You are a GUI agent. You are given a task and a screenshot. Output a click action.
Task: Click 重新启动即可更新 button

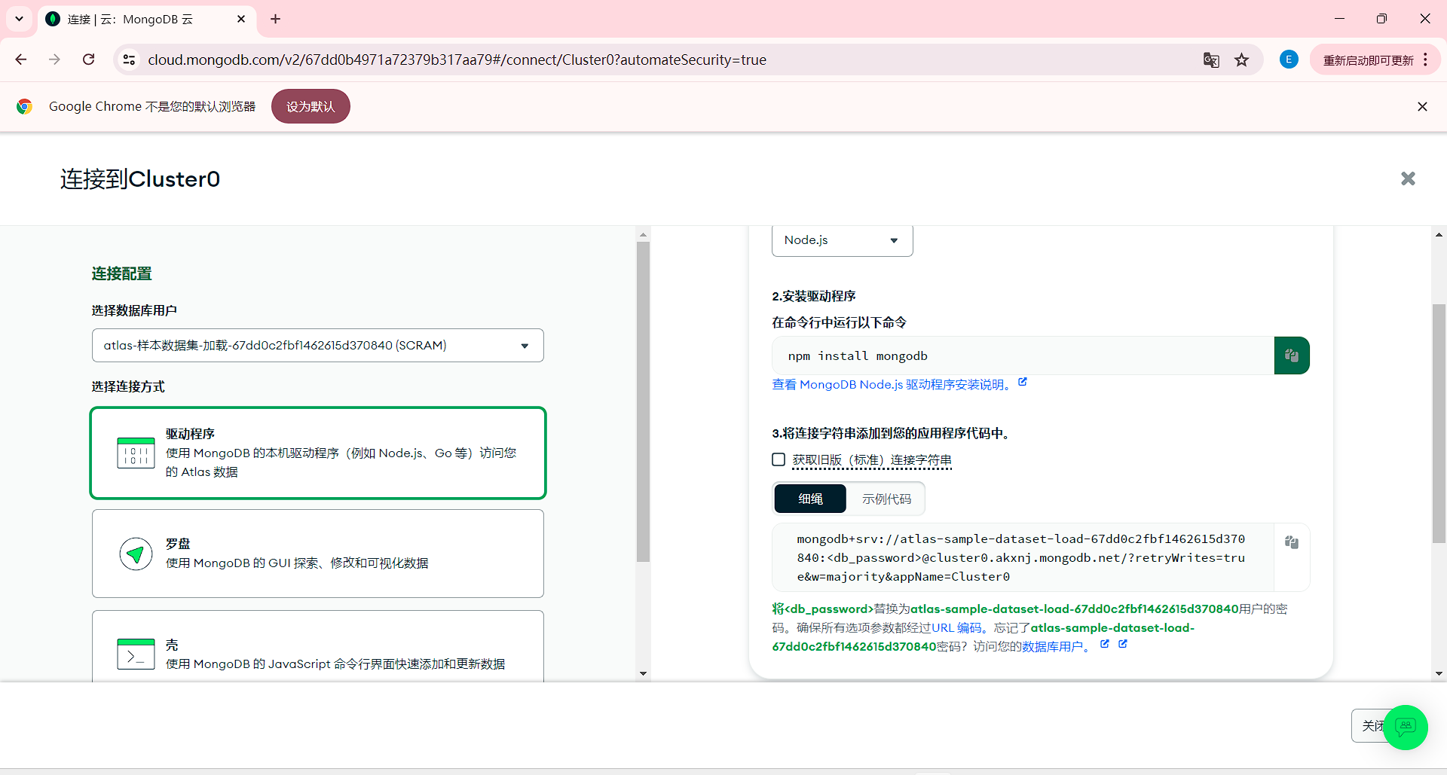(x=1369, y=60)
